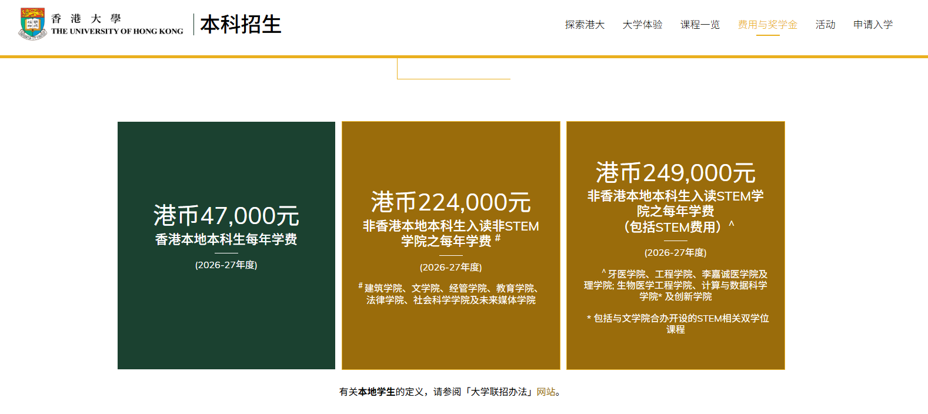
Task: Follow the 网站 link for 大学联招办法
Action: [x=546, y=392]
